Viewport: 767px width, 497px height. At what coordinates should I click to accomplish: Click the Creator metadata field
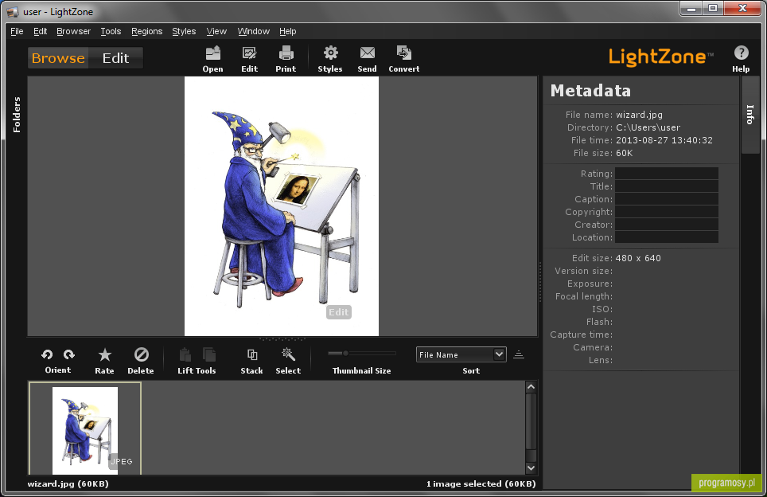coord(667,225)
